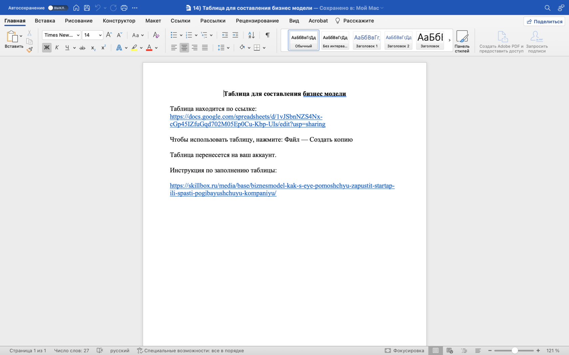Expand the line spacing dropdown
569x355 pixels.
(228, 48)
